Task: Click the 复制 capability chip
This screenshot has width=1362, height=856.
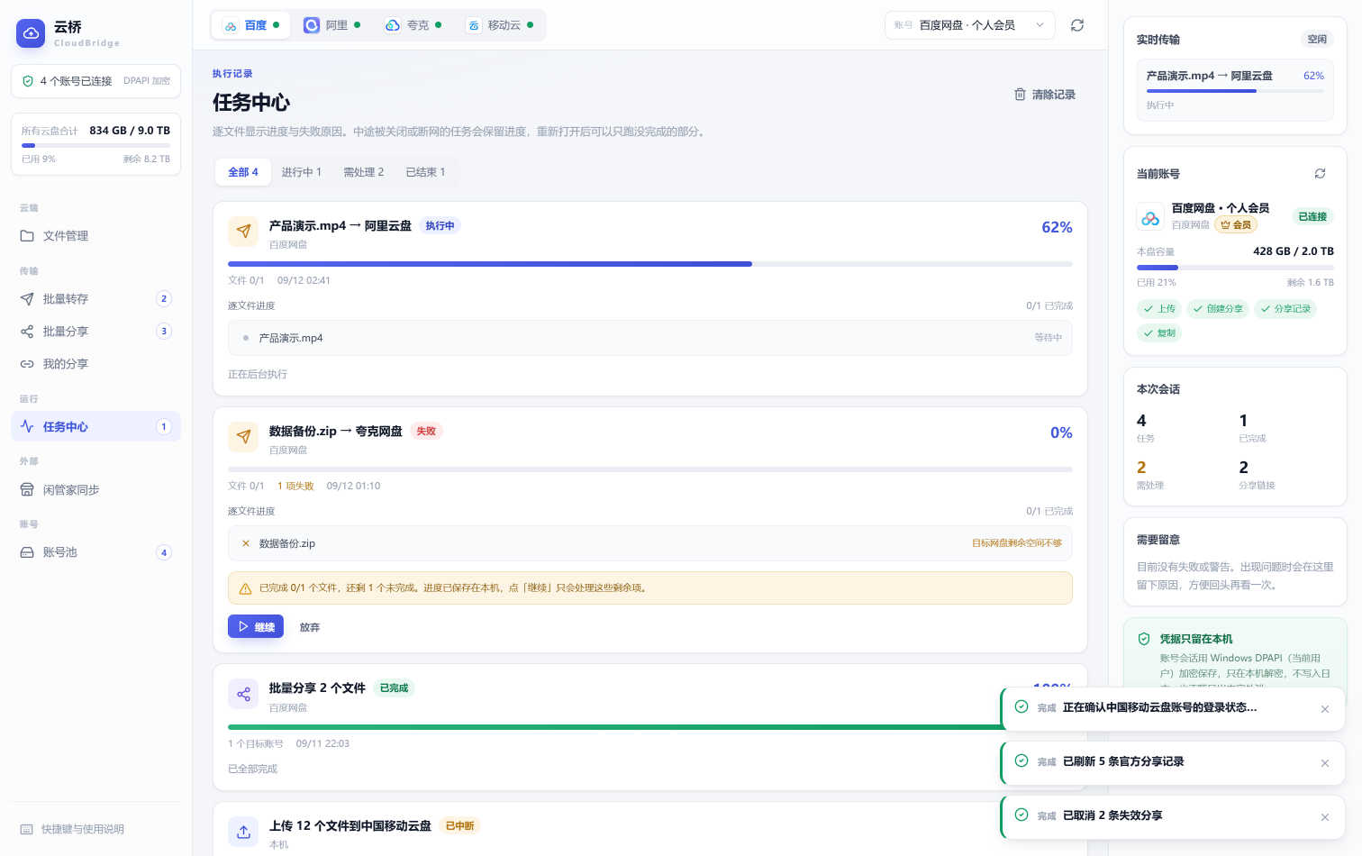Action: pos(1159,333)
